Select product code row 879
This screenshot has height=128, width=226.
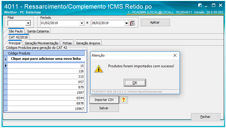tap(46, 87)
